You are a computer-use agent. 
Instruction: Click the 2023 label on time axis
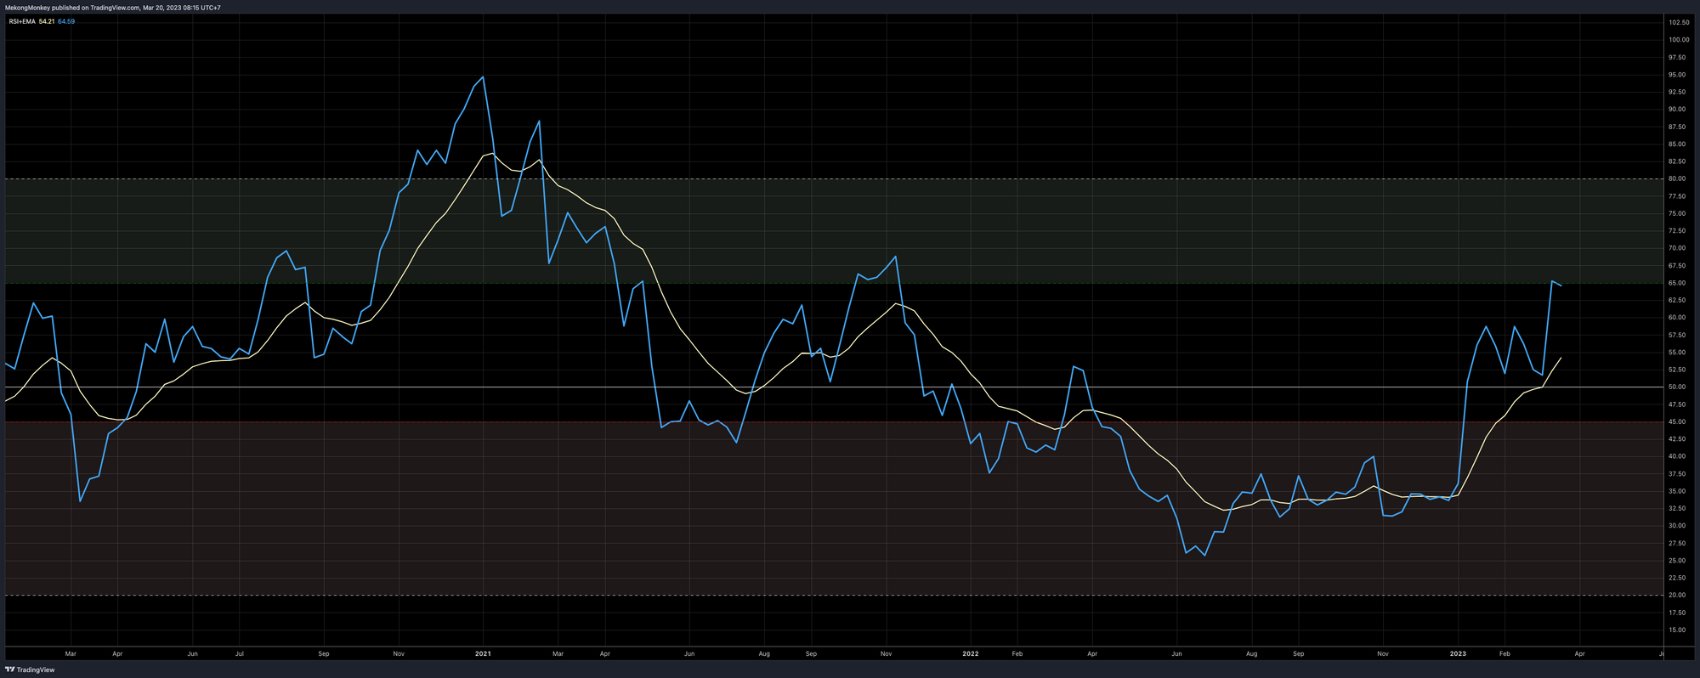[1458, 654]
